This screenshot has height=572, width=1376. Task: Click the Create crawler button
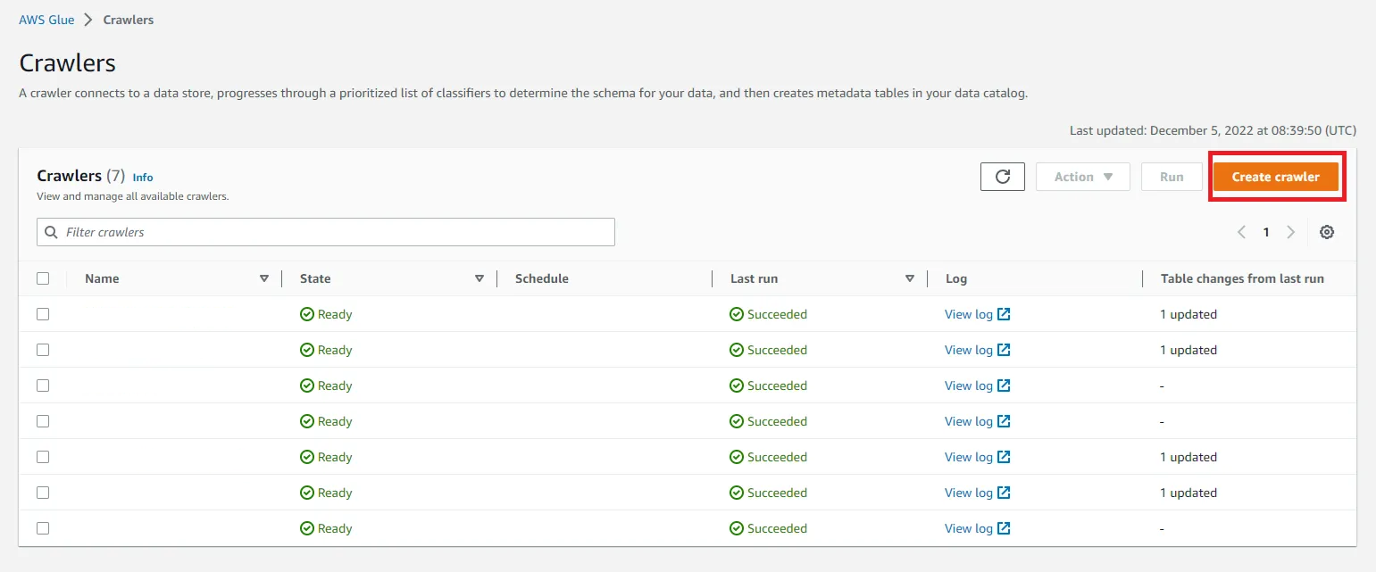(1275, 177)
